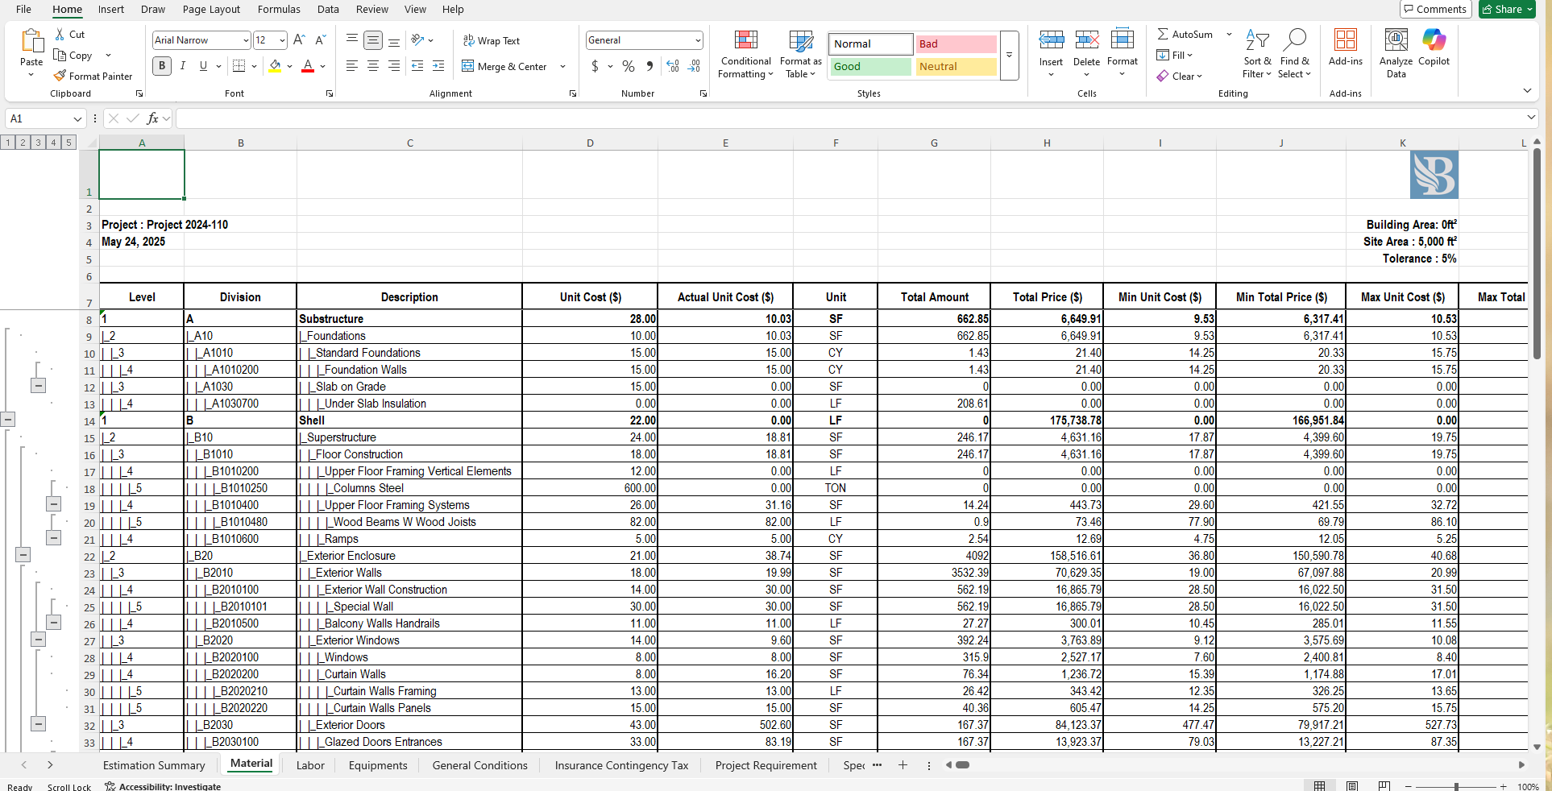Viewport: 1552px width, 791px height.
Task: Select the Neutral cell style swatch
Action: point(956,67)
